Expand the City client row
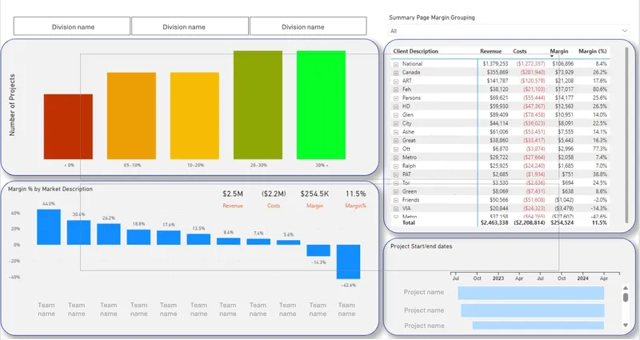The width and height of the screenshot is (640, 340). (x=395, y=124)
